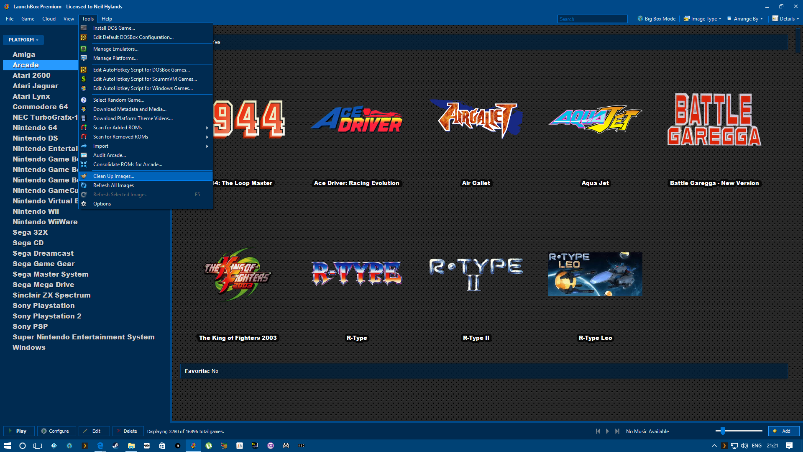Select the Ace Driver game thumbnail
The height and width of the screenshot is (452, 803).
point(357,119)
